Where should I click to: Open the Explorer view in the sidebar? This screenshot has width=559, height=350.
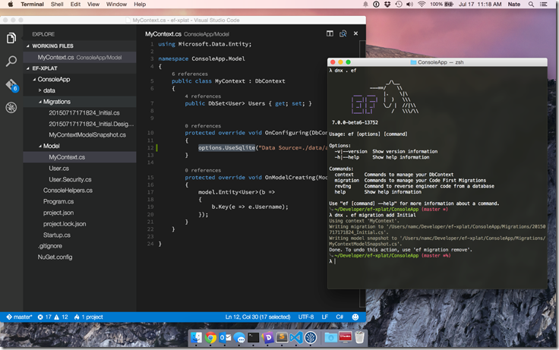point(11,38)
